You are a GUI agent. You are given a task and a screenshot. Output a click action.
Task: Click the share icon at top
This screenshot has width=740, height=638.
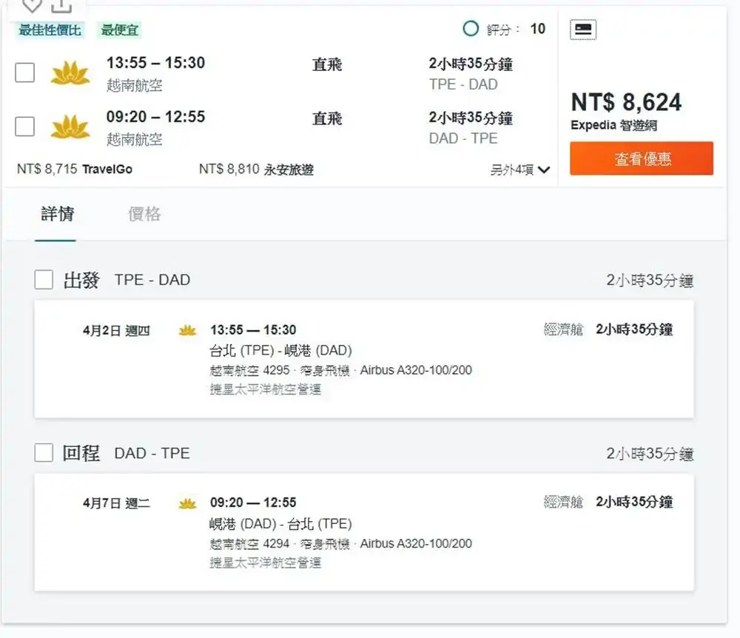coord(62,6)
